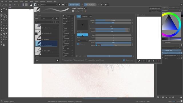This screenshot has height=103, width=183.
Task: Click scratchpad paint bucket fill icon
Action: (x=154, y=61)
